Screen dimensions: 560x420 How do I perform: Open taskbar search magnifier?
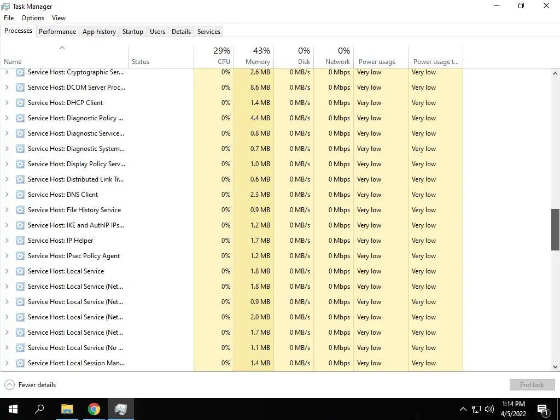tap(39, 409)
